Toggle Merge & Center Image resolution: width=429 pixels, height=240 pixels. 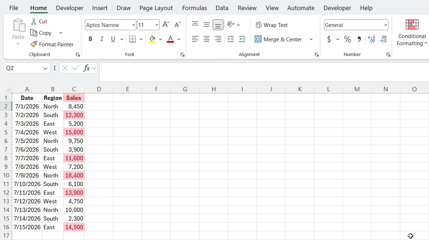point(278,39)
